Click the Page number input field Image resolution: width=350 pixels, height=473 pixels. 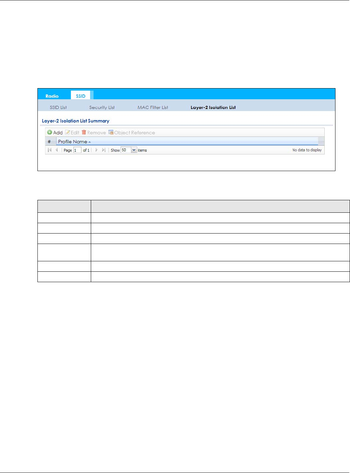point(77,150)
